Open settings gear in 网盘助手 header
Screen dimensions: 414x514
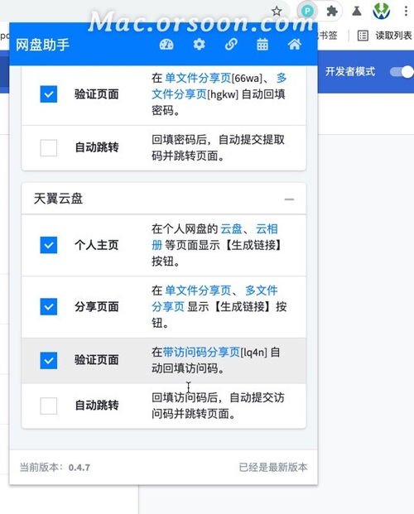199,44
